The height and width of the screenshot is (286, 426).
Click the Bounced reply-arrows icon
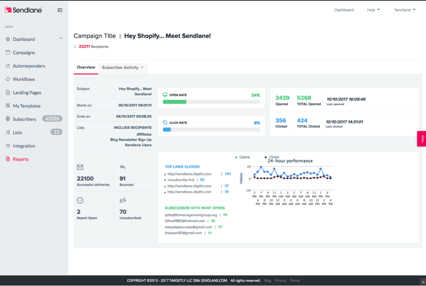click(122, 167)
